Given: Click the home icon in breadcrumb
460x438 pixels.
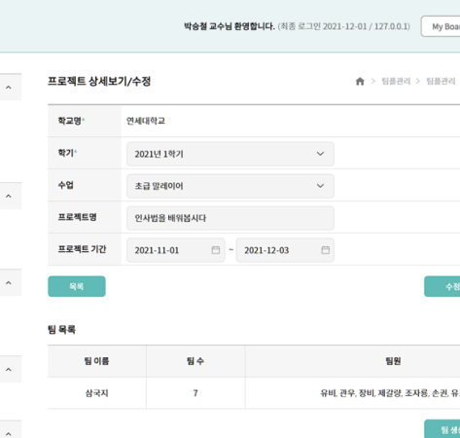Looking at the screenshot, I should 360,81.
